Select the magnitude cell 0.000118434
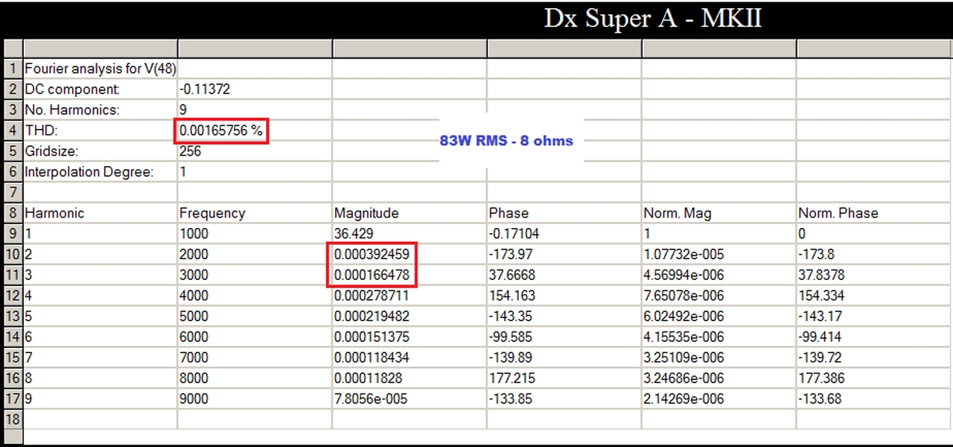The height and width of the screenshot is (447, 953). (x=409, y=358)
